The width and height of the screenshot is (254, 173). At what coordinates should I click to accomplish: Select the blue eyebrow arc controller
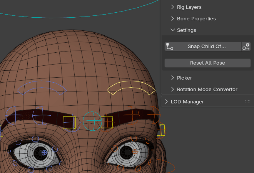tap(42, 88)
